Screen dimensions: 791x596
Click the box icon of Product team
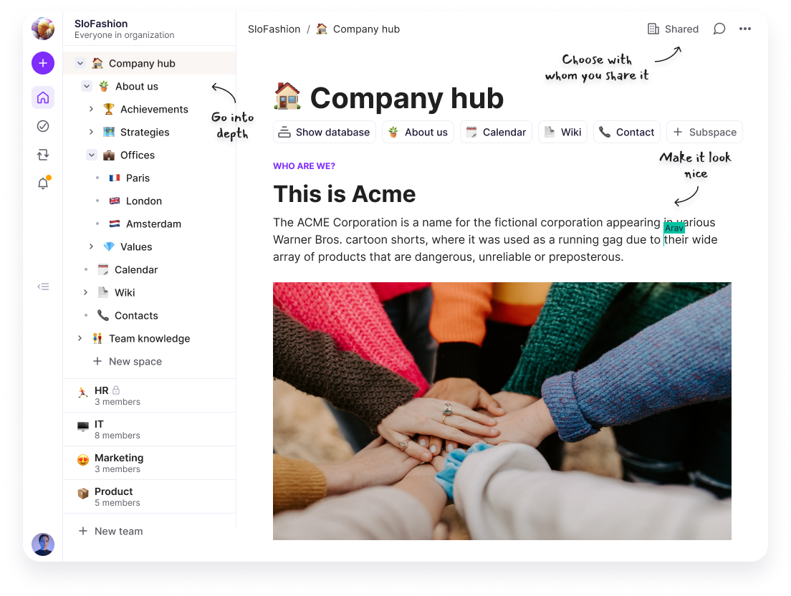82,493
